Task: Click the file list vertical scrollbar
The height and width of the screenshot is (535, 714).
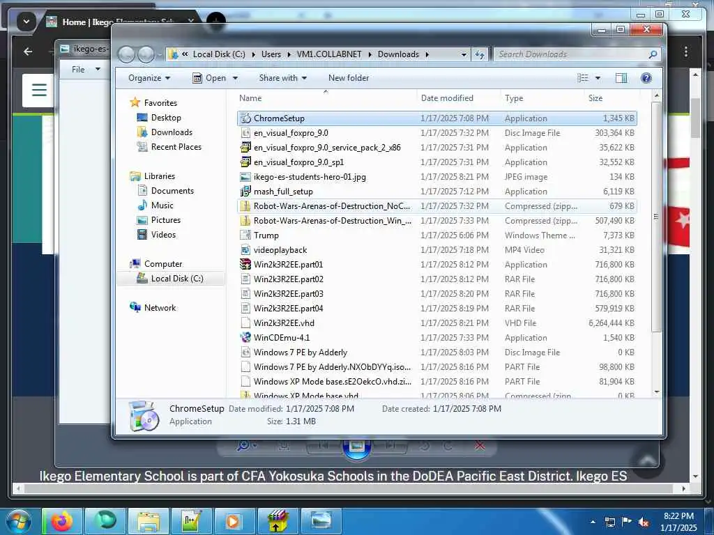Action: [656, 217]
